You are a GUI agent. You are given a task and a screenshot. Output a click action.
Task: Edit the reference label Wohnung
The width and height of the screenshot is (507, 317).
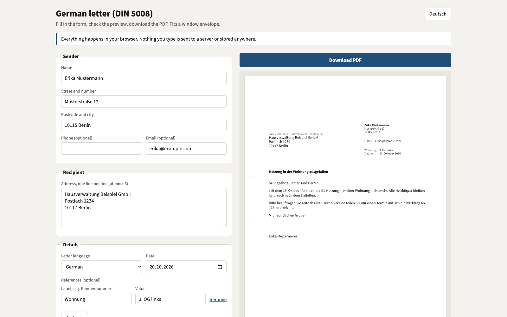pos(96,299)
